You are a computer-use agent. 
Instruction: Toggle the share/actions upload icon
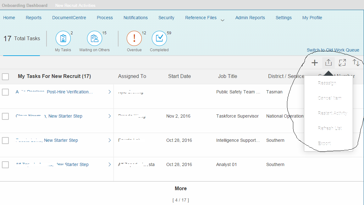point(328,63)
